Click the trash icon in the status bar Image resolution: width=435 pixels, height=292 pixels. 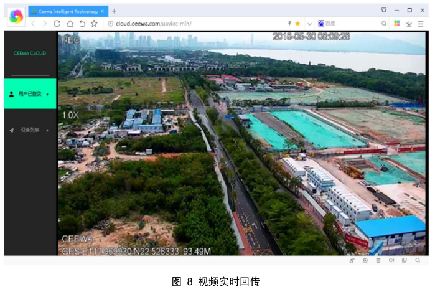378,260
